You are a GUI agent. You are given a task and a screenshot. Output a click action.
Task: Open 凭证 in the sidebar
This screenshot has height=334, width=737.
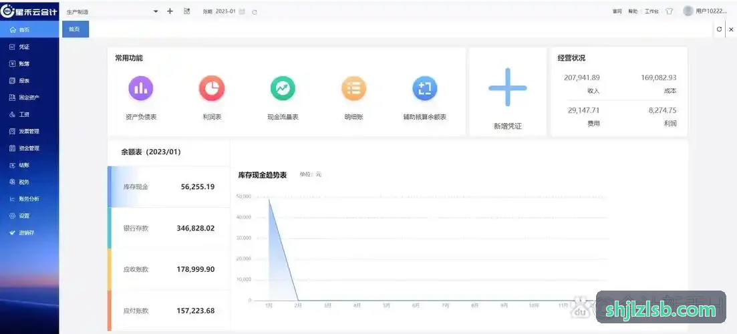[x=29, y=47]
